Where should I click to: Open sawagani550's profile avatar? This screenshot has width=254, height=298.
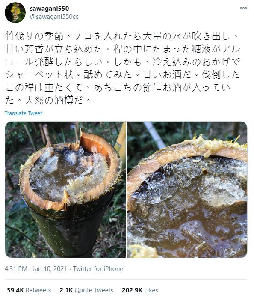pyautogui.click(x=15, y=13)
